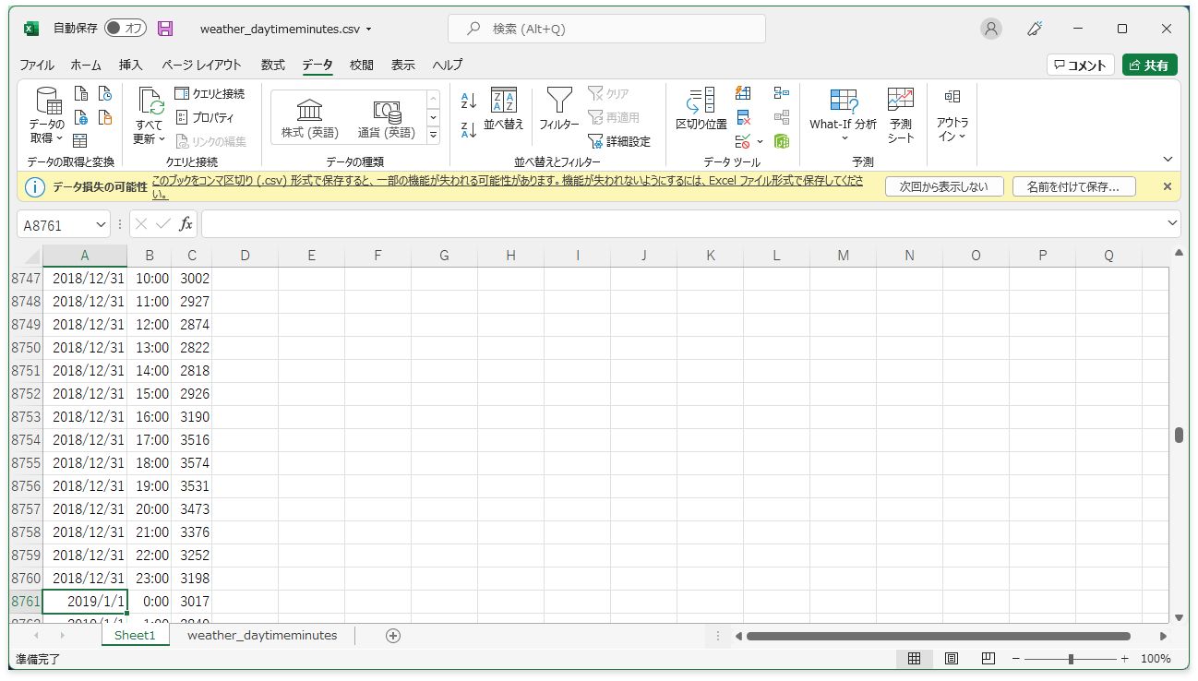Expand the アウトライン dropdown

pos(952,130)
